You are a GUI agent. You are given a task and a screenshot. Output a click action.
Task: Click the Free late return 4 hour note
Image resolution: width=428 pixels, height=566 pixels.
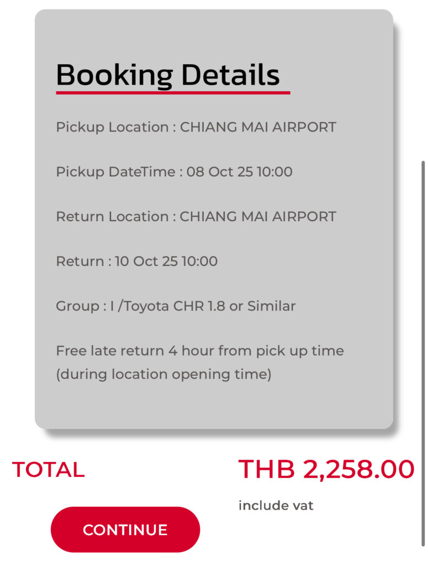tap(199, 351)
